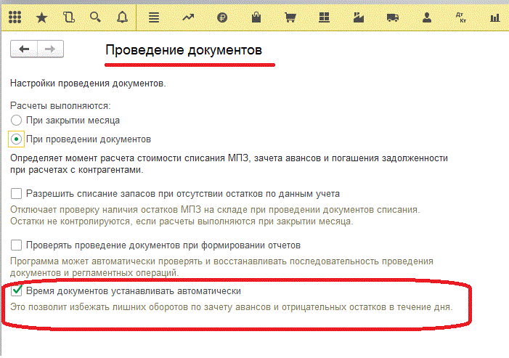Open the main menu lines icon
This screenshot has width=509, height=358.
coord(154,17)
